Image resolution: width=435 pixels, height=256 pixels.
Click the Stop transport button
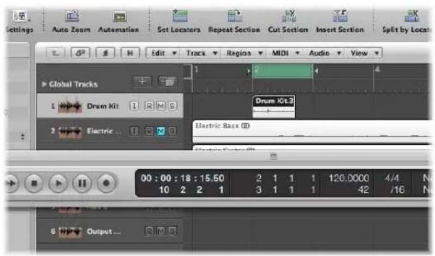[x=34, y=183]
